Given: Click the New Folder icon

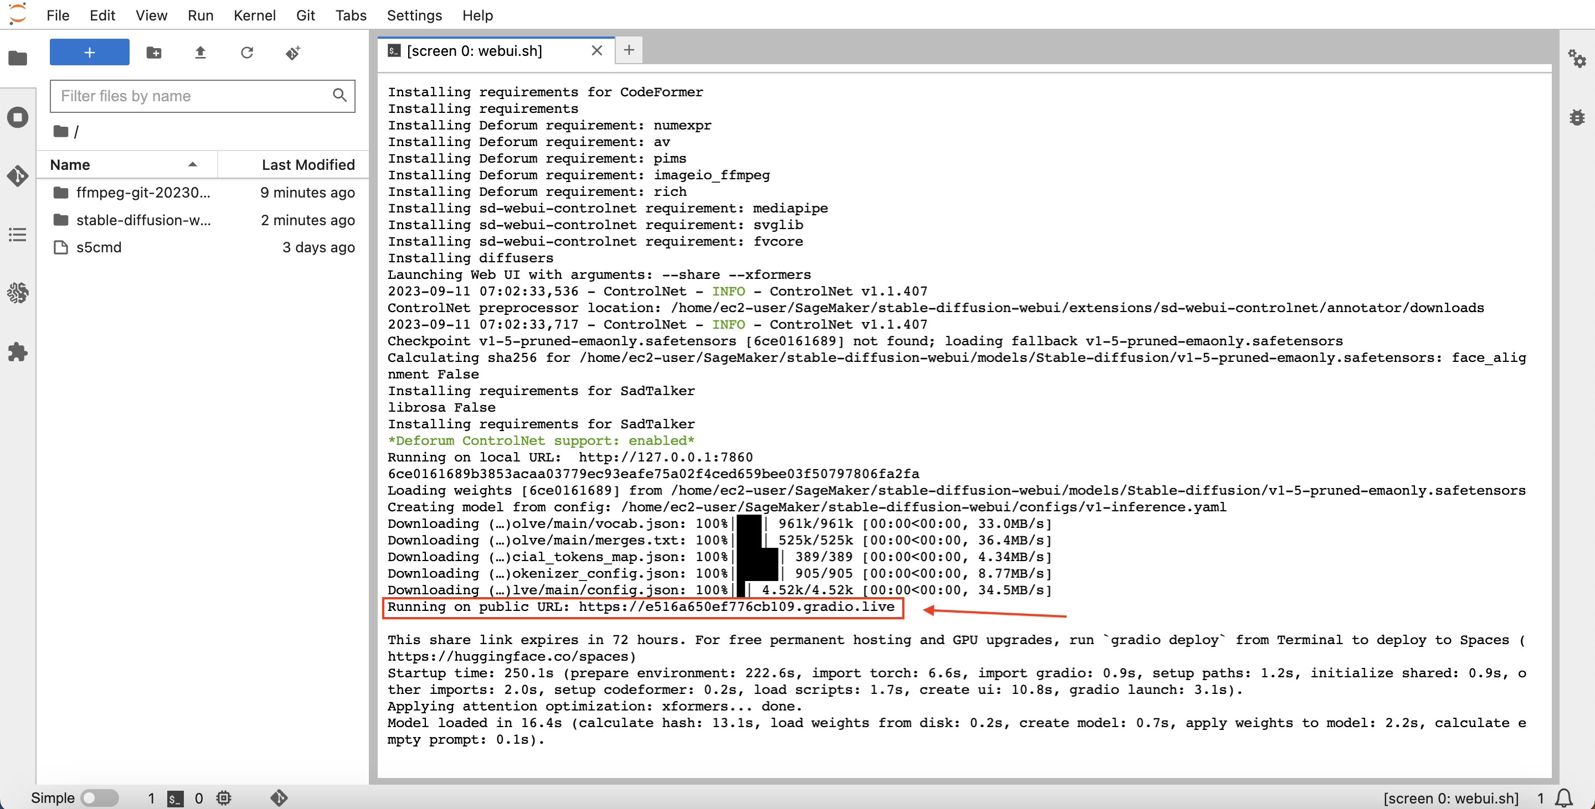Looking at the screenshot, I should pyautogui.click(x=153, y=53).
